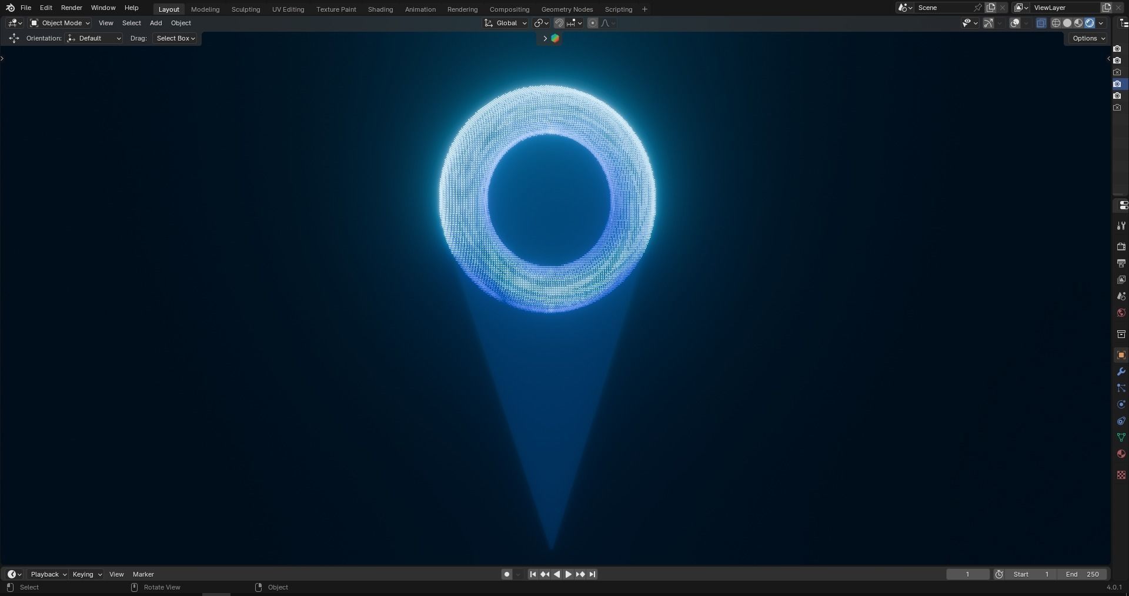The height and width of the screenshot is (596, 1129).
Task: Switch to wireframe viewport shading
Action: (x=1056, y=23)
